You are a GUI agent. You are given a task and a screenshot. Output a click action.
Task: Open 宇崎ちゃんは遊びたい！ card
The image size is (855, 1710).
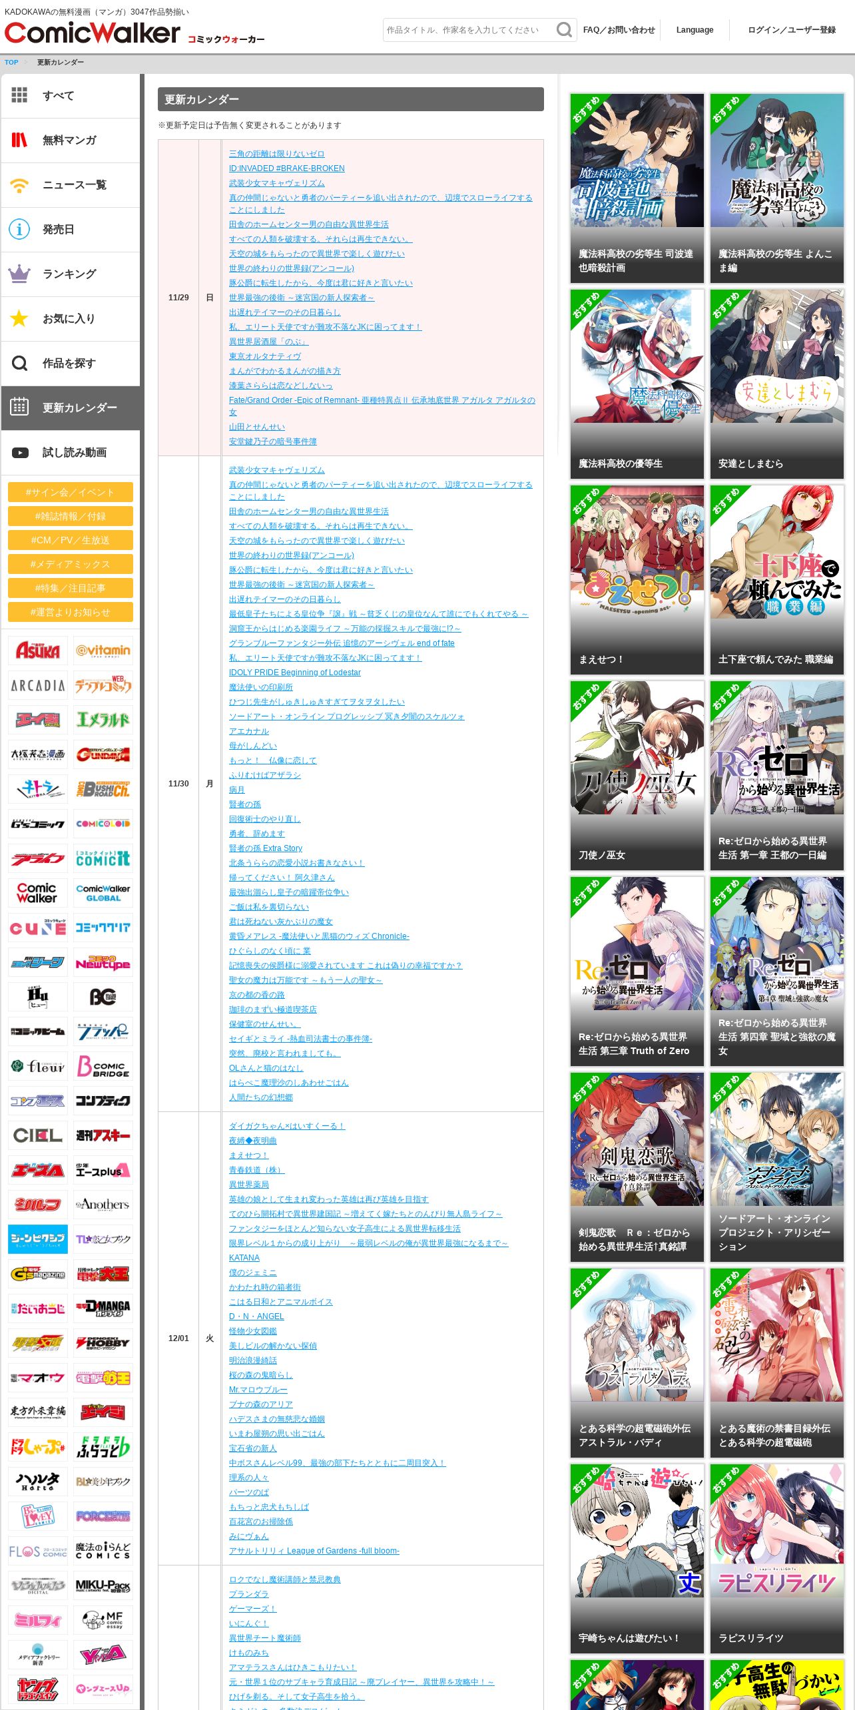pyautogui.click(x=637, y=1559)
